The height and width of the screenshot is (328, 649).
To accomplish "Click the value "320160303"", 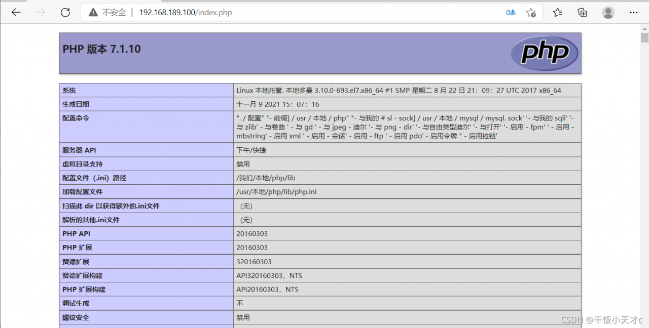I will tap(254, 262).
